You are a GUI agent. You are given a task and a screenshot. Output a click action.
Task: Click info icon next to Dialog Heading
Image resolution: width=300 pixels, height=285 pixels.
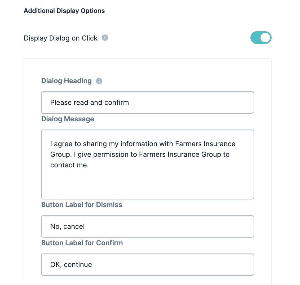tap(99, 81)
